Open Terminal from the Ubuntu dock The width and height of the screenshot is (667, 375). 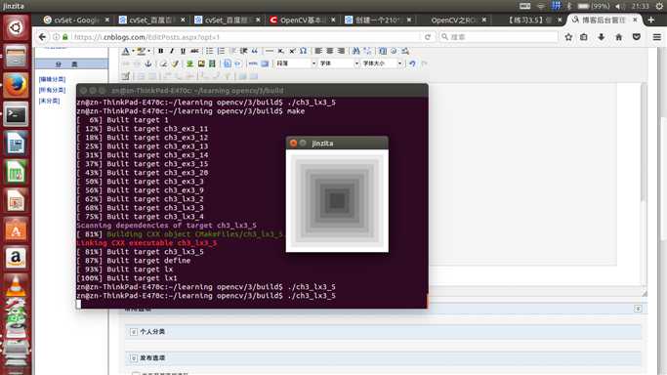pos(16,114)
